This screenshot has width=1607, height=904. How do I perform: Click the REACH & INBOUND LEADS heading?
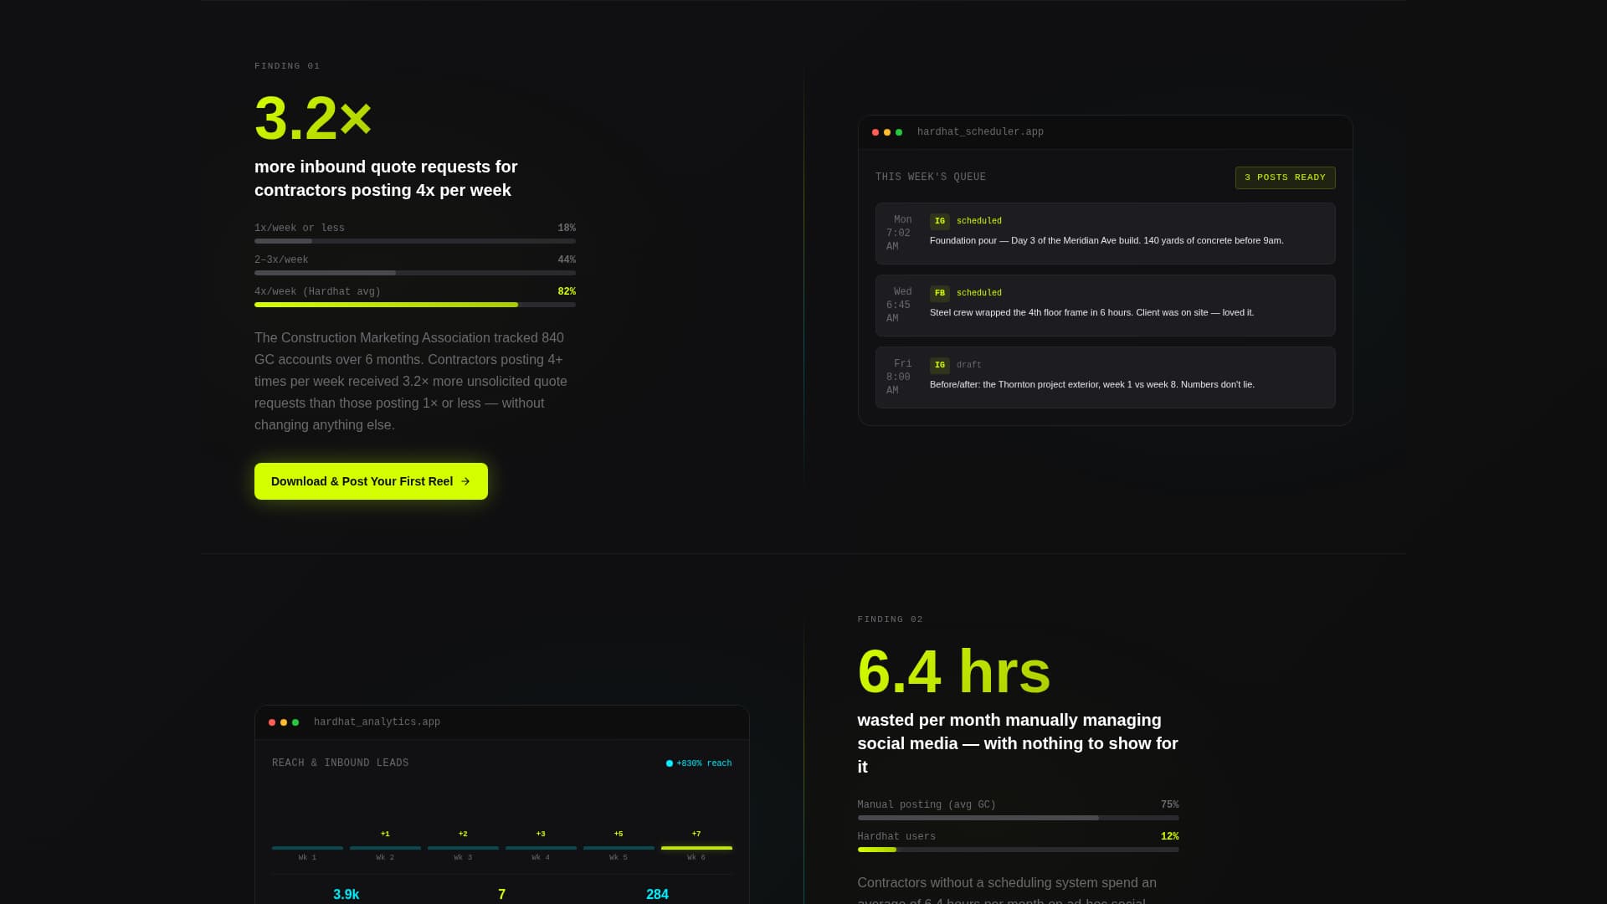(x=341, y=763)
